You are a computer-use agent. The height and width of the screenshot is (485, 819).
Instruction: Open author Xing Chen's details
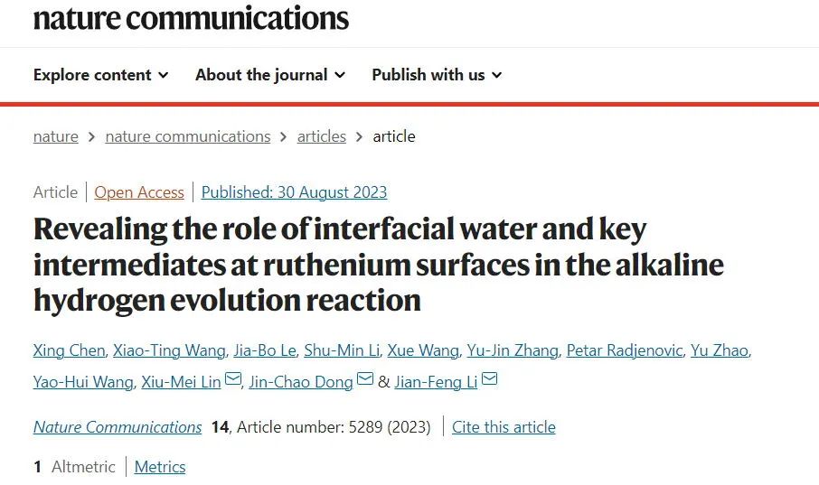(69, 350)
